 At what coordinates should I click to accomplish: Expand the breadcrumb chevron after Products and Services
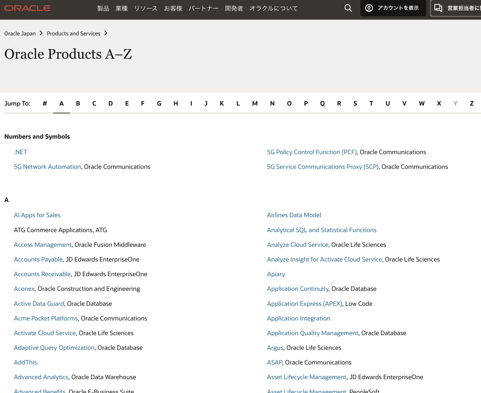(106, 33)
